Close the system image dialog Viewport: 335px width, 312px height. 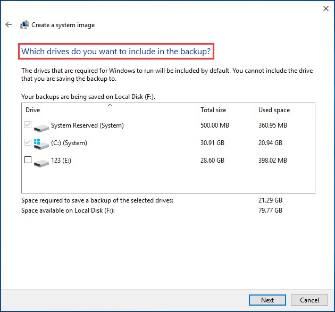click(x=326, y=9)
